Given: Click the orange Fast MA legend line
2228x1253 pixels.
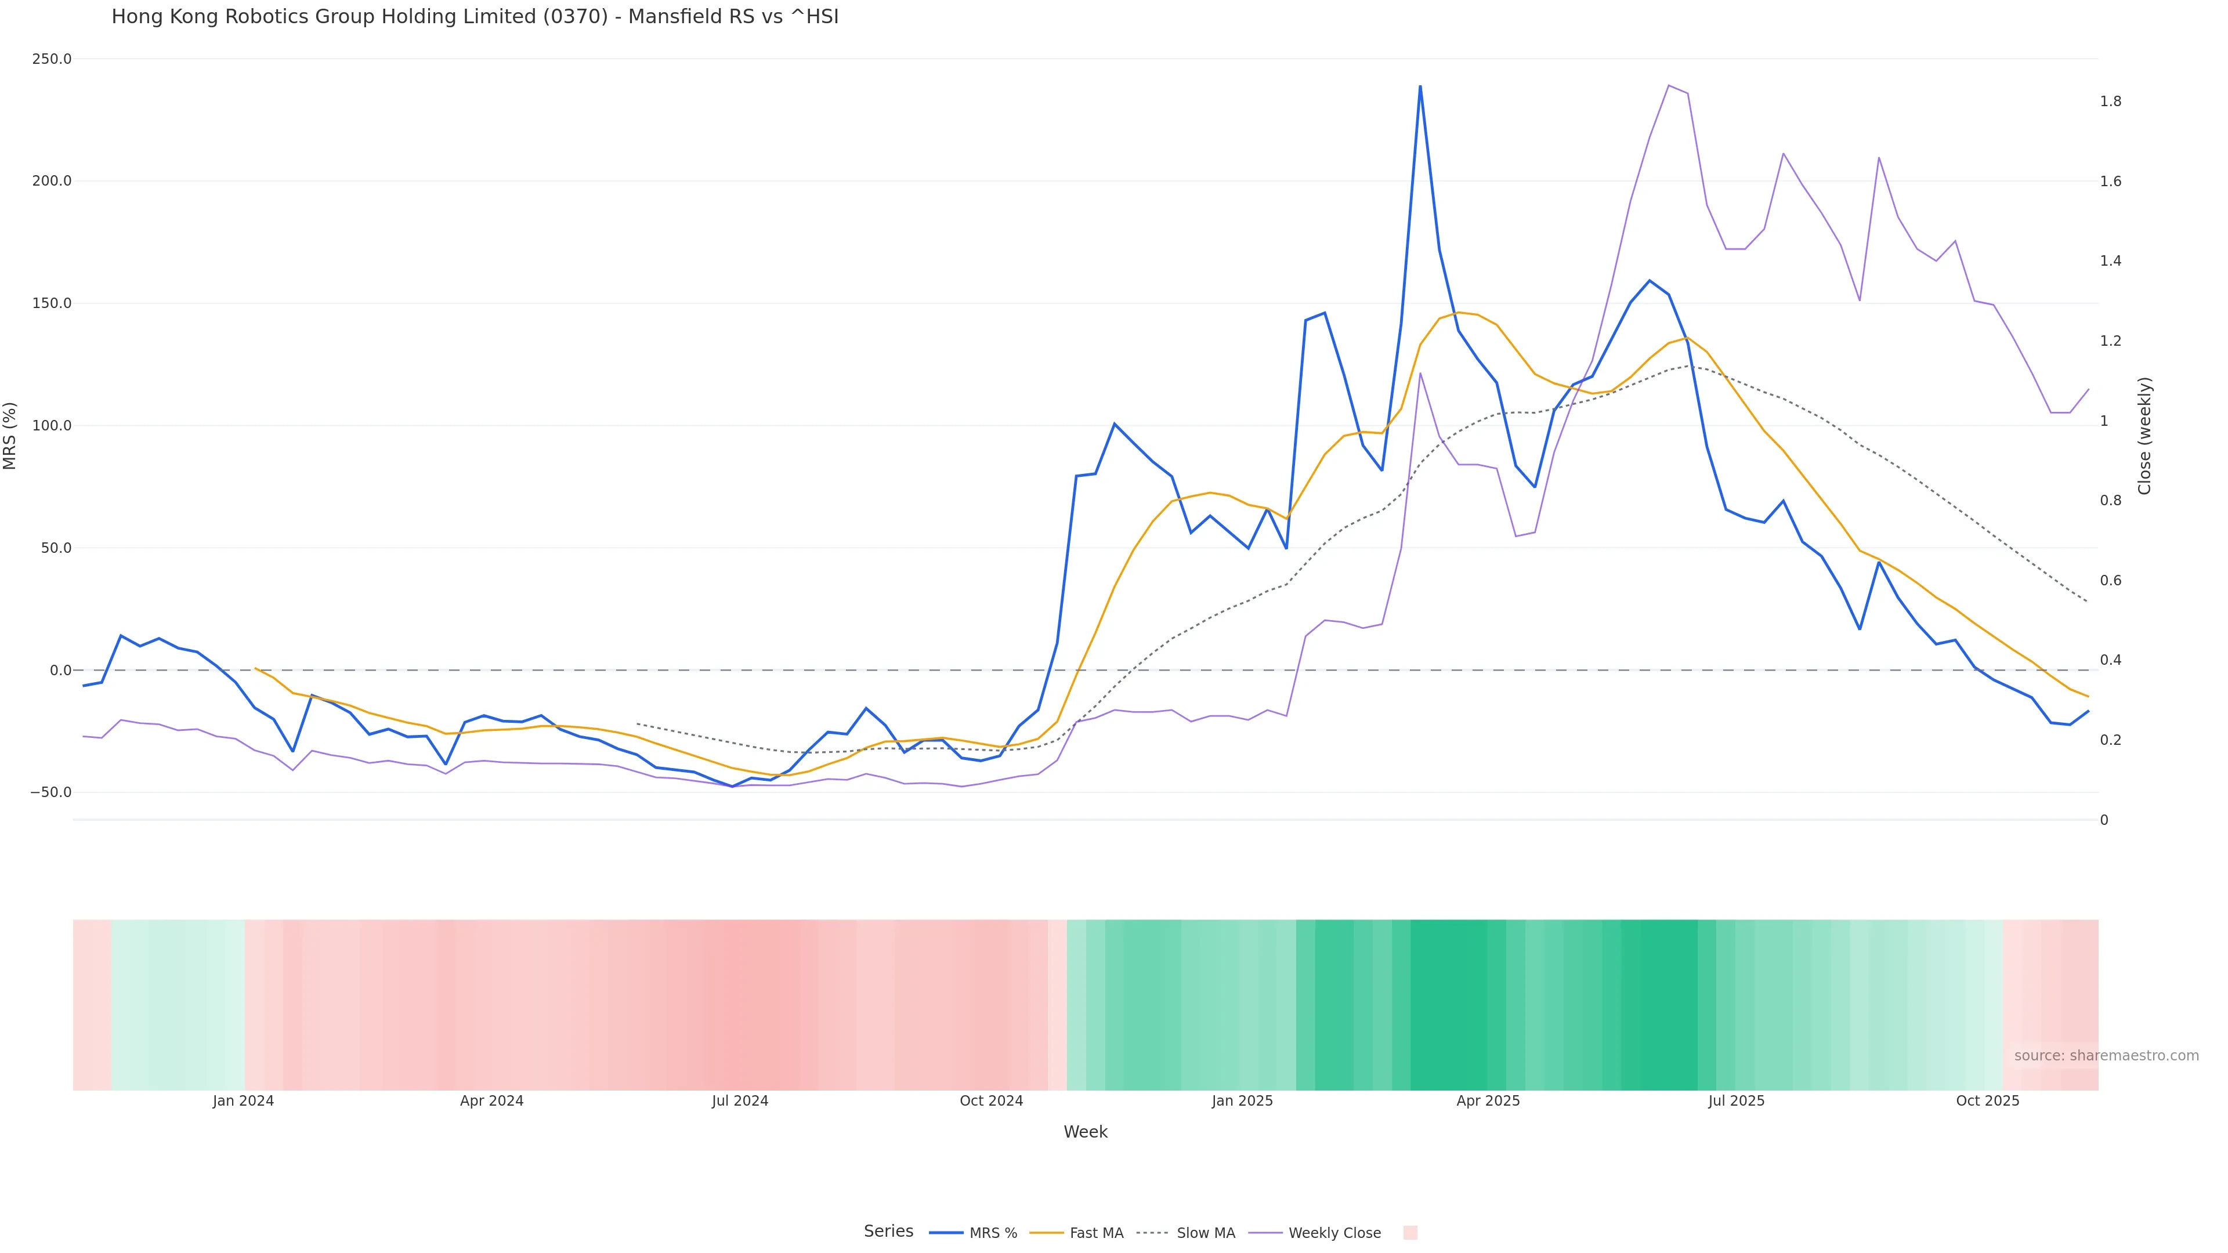Looking at the screenshot, I should point(1047,1233).
